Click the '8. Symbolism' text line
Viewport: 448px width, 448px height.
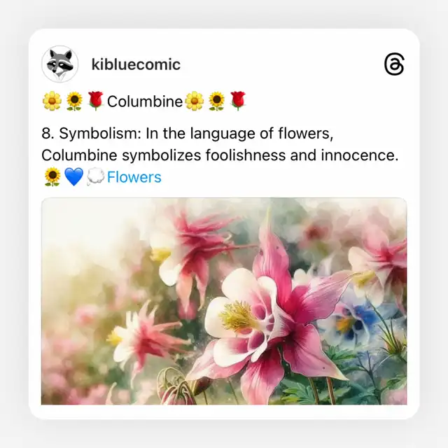pyautogui.click(x=188, y=134)
